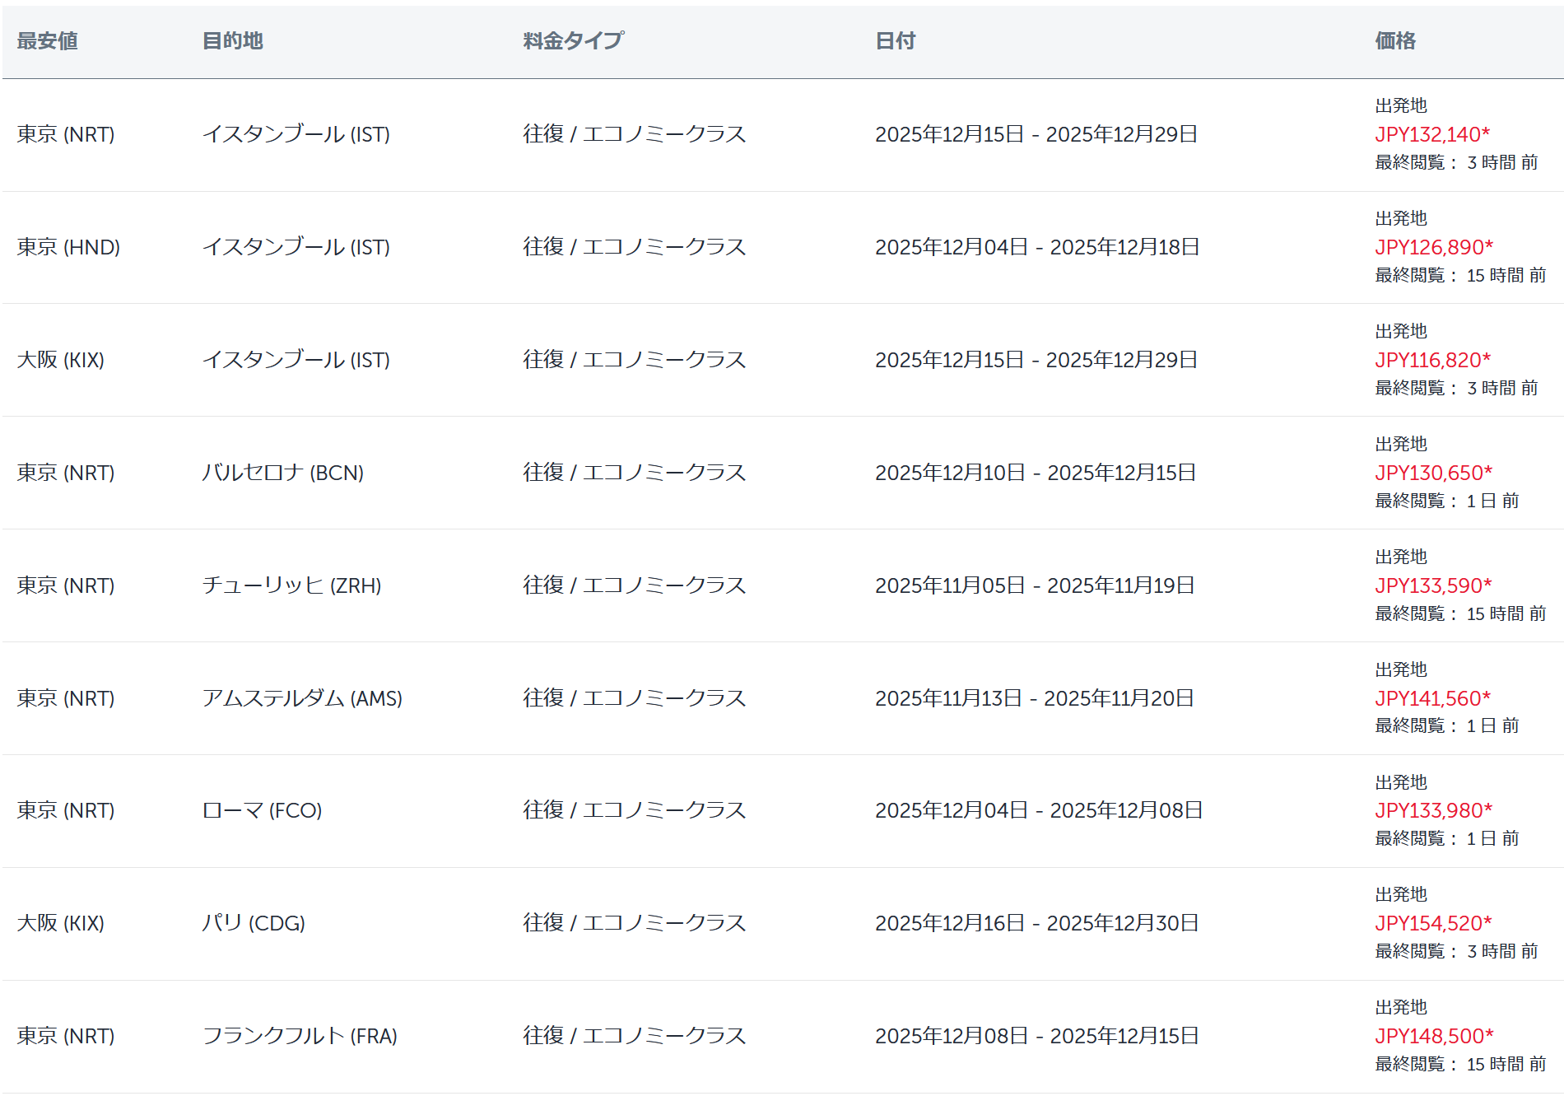The width and height of the screenshot is (1564, 1096).
Task: Select the フランクフルト (FRA) destination
Action: [x=300, y=1036]
